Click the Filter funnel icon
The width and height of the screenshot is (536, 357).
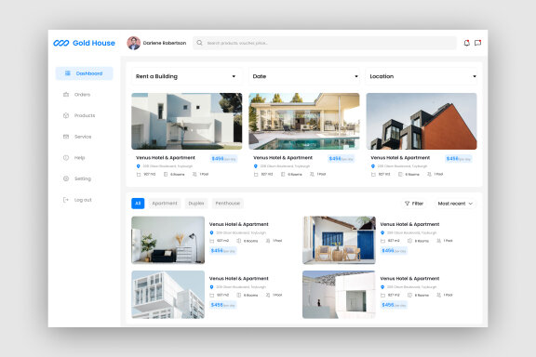pos(407,204)
